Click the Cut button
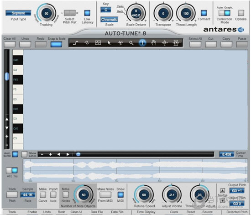251x215 pixels. 211,44
